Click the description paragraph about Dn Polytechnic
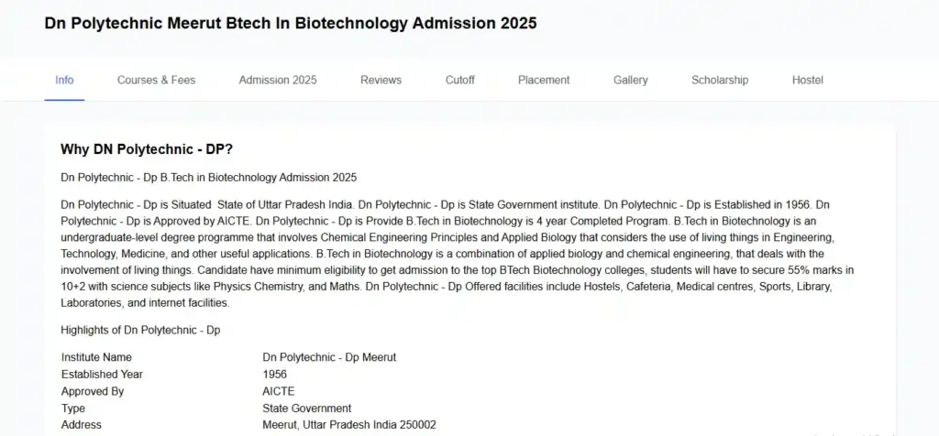 tap(458, 253)
